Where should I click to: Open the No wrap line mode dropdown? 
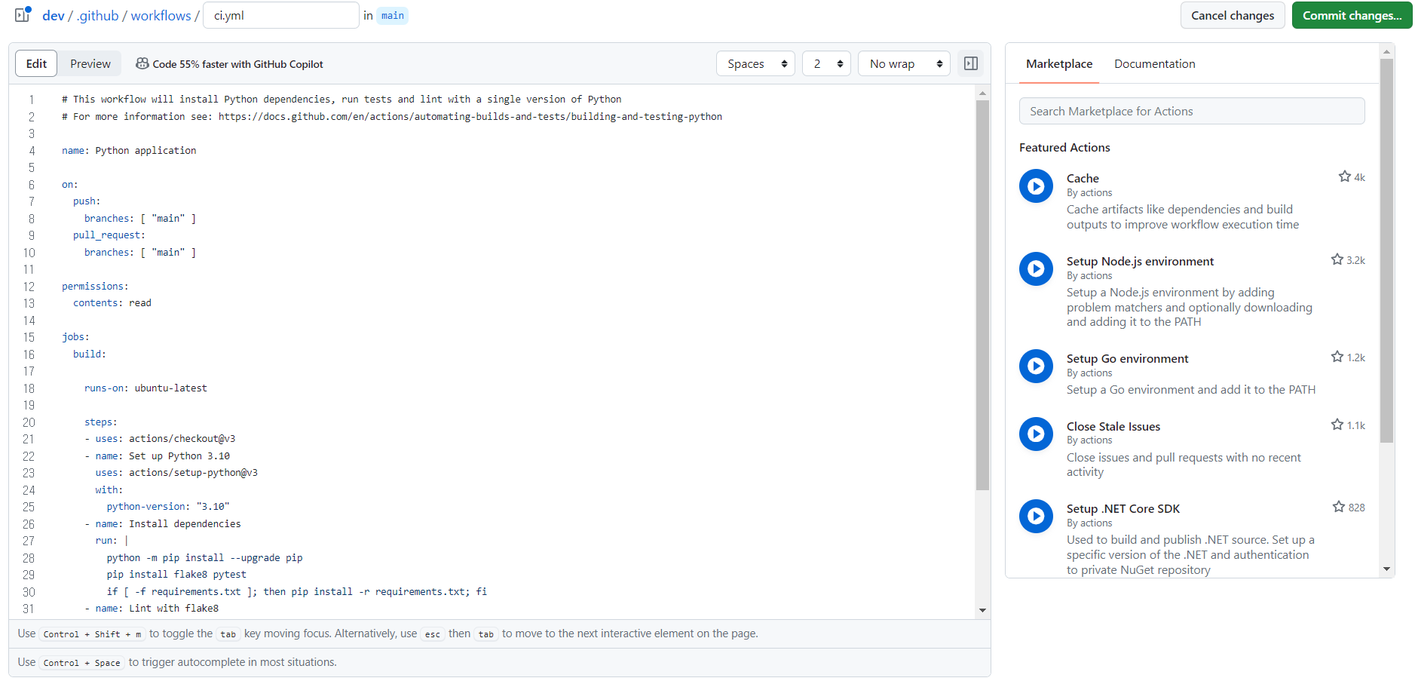[x=904, y=64]
